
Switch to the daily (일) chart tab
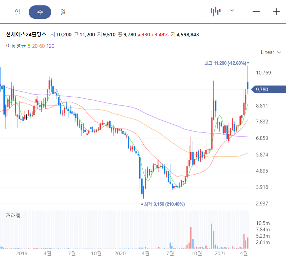click(x=18, y=12)
